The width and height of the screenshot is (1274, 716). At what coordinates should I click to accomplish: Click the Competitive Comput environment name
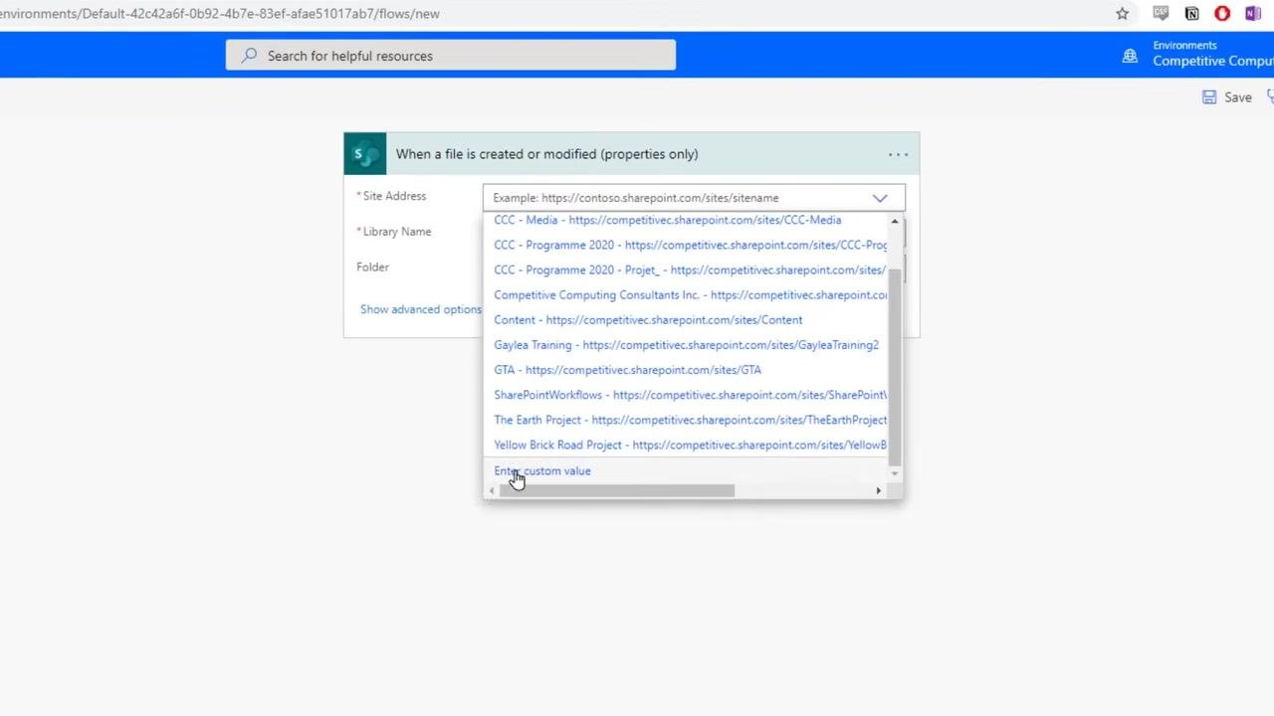click(x=1213, y=61)
